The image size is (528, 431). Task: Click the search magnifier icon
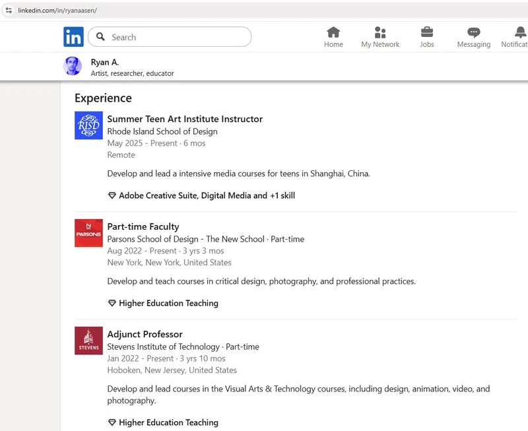[x=100, y=36]
